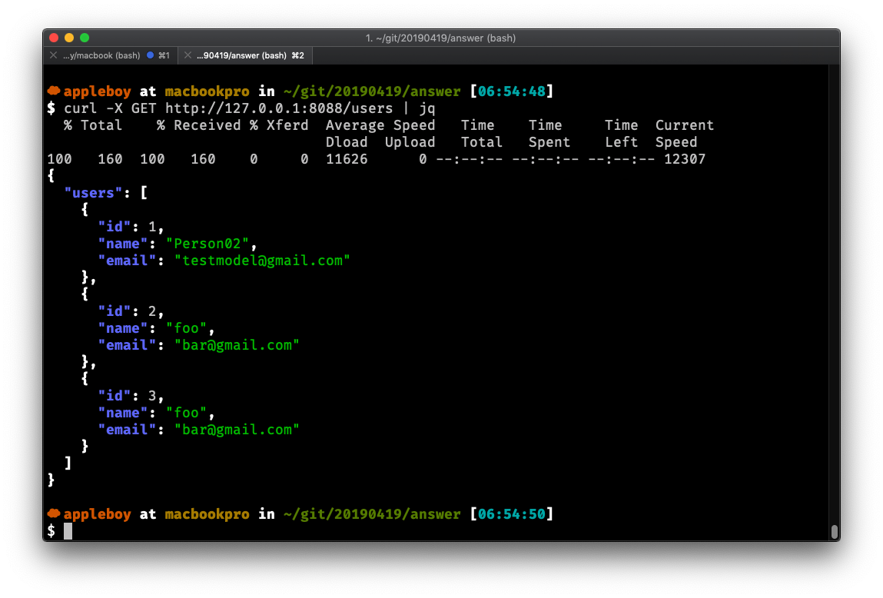The width and height of the screenshot is (883, 598).
Task: Click the ⌘1 shortcut label on tab
Action: point(164,55)
